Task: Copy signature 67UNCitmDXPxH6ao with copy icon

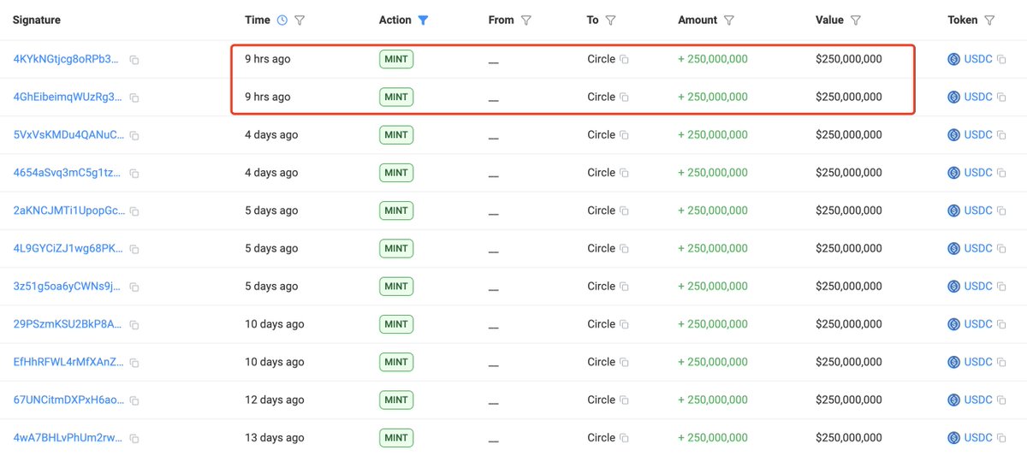Action: (134, 400)
